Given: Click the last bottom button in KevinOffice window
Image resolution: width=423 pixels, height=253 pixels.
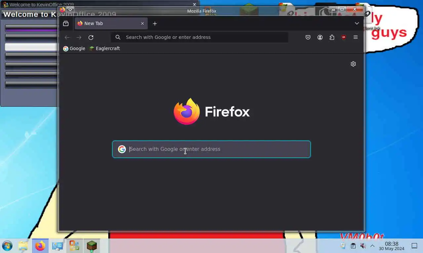Looking at the screenshot, I should [x=31, y=85].
